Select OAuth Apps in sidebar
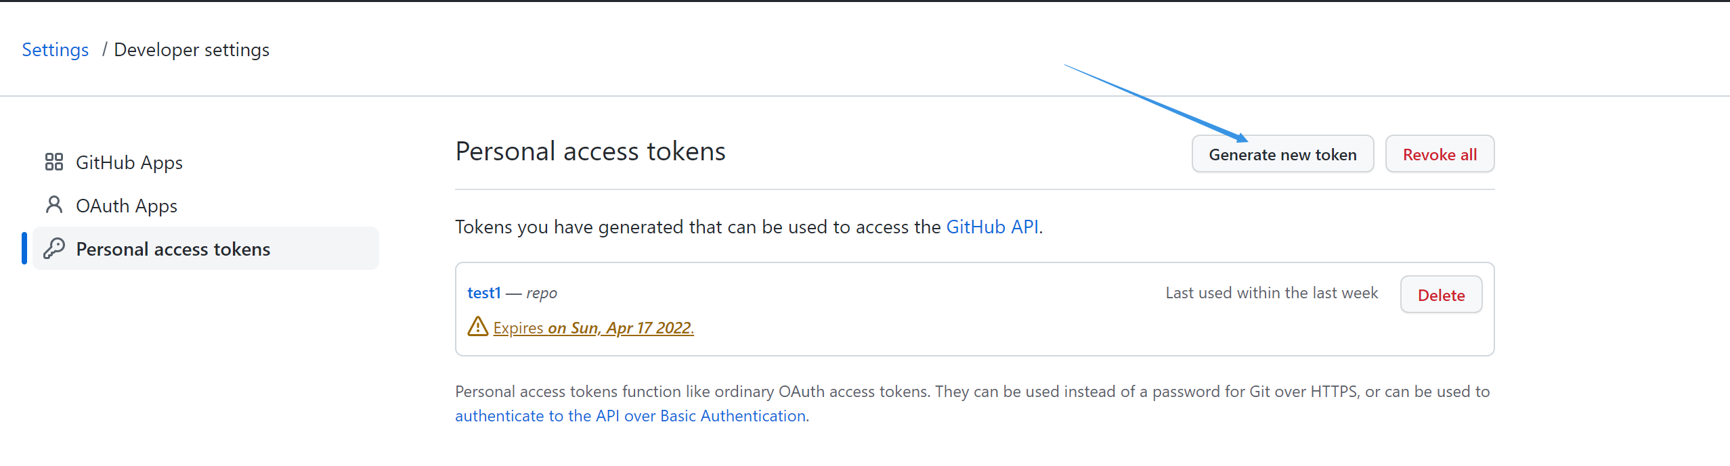Viewport: 1730px width, 466px height. (126, 206)
